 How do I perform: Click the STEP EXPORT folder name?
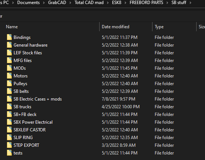(x=26, y=145)
